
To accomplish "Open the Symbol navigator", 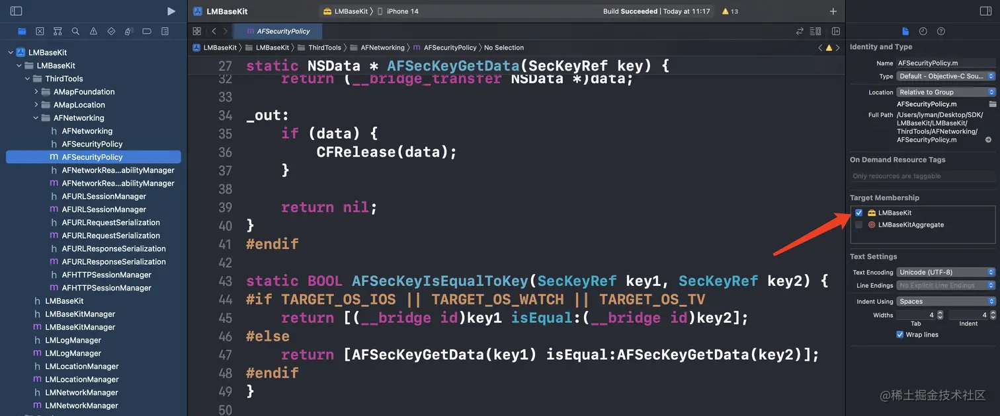I will pos(58,31).
